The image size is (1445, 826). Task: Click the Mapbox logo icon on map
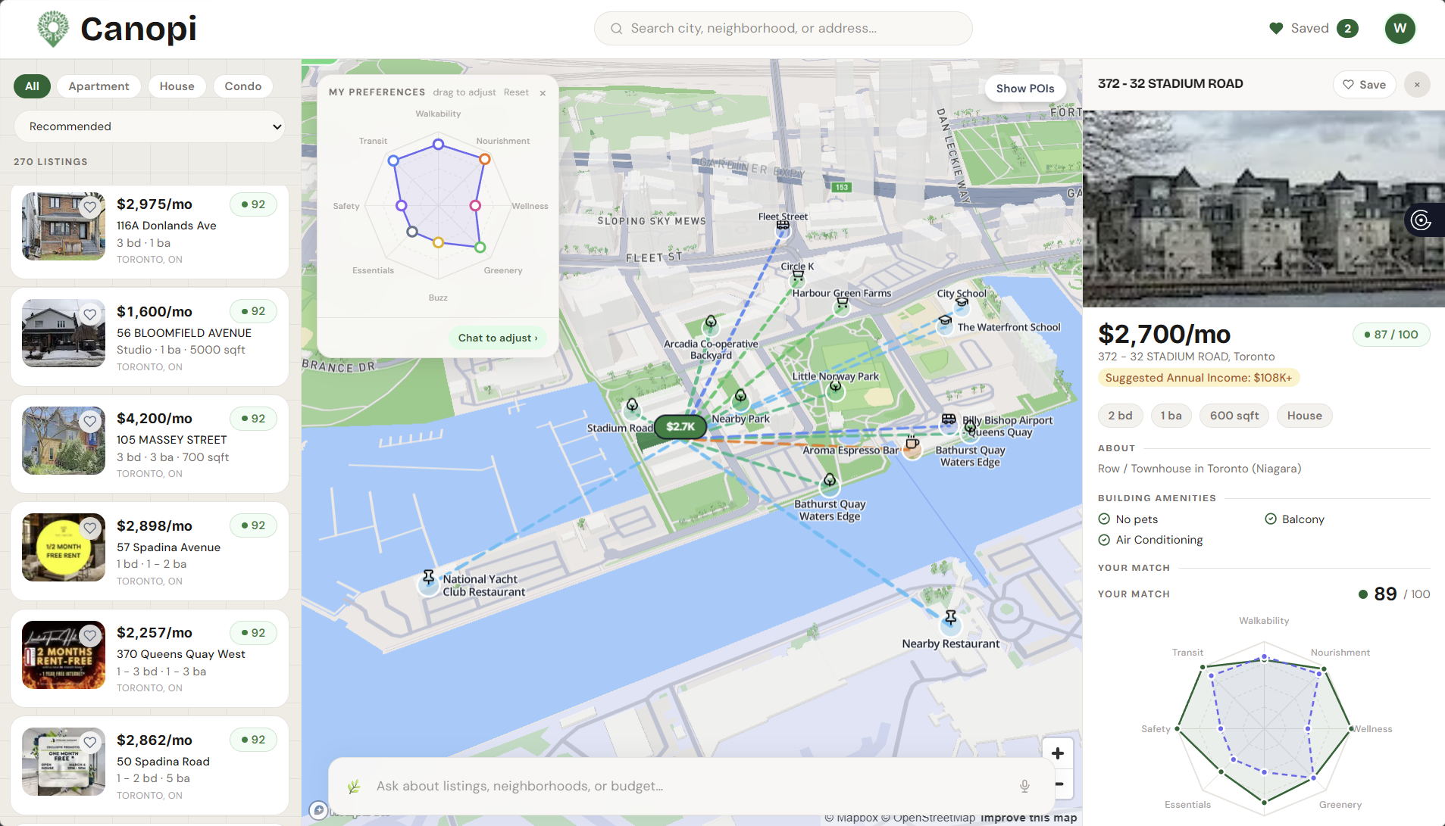319,810
